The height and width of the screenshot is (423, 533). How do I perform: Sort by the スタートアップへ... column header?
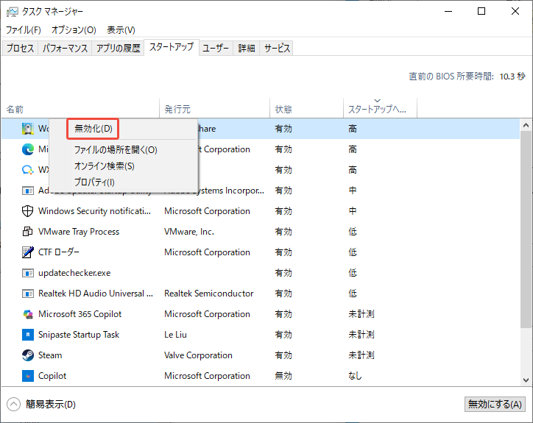coord(381,110)
